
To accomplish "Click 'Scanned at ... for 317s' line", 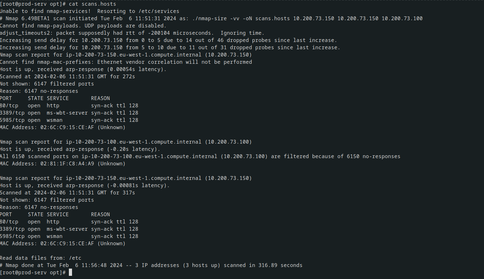I will [67, 193].
